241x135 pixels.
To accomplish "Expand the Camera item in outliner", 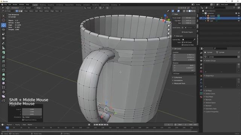I will coord(206,16).
